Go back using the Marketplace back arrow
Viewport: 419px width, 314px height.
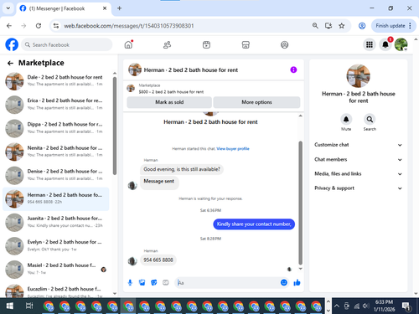click(10, 64)
